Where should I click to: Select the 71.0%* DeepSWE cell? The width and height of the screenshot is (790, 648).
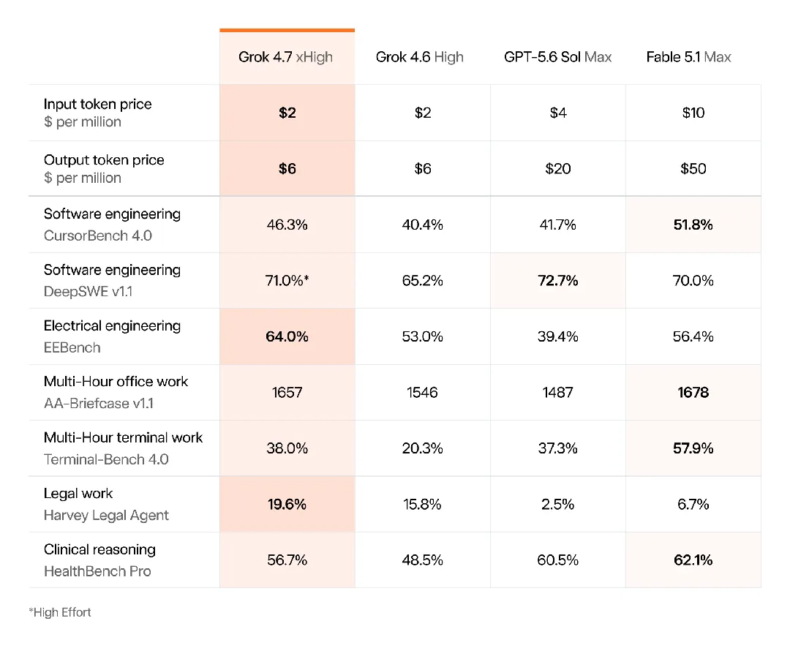(x=287, y=280)
